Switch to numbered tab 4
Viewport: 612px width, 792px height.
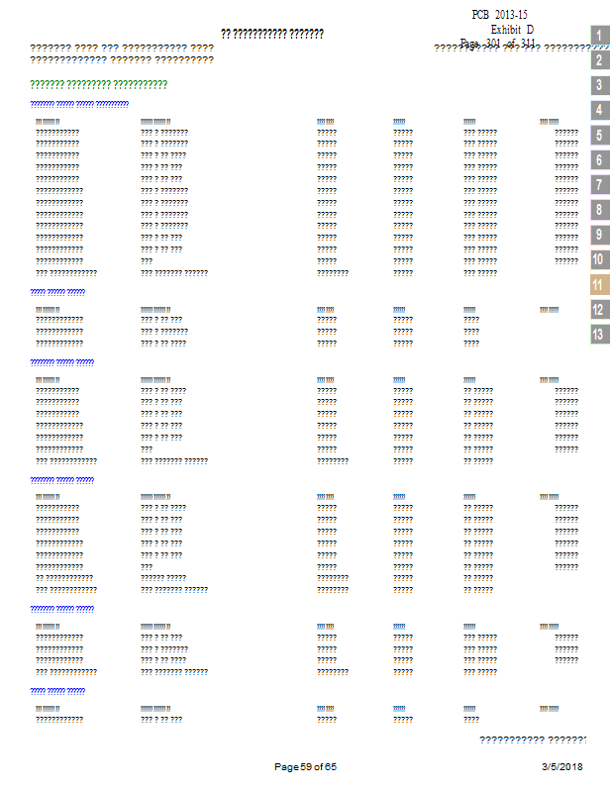tap(599, 110)
